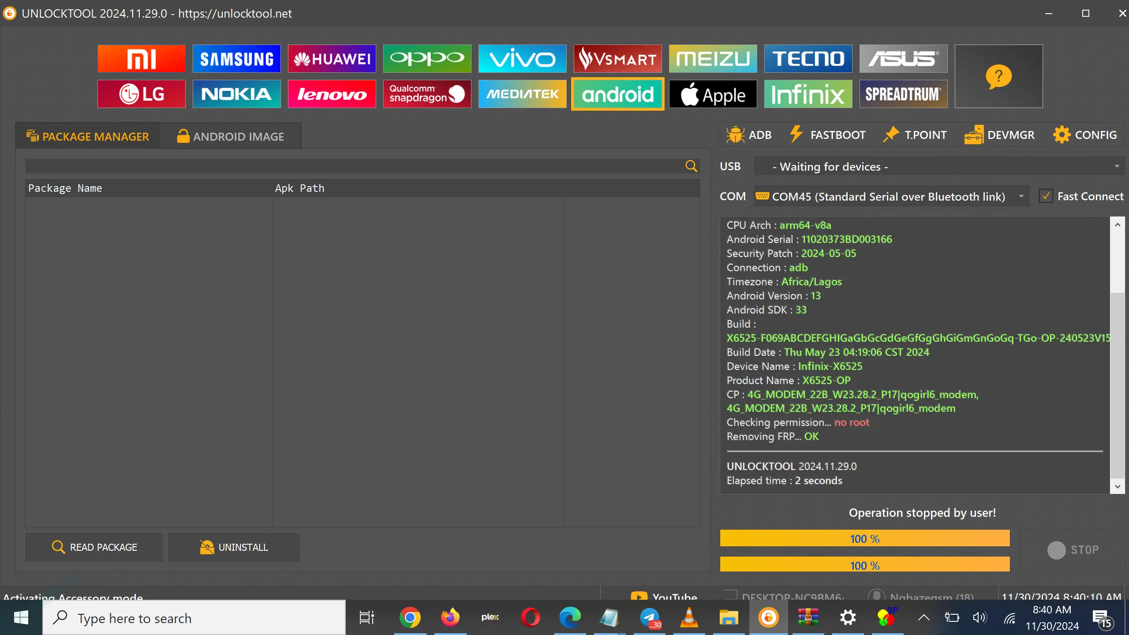
Task: Switch to the Android Image tab
Action: coord(230,136)
